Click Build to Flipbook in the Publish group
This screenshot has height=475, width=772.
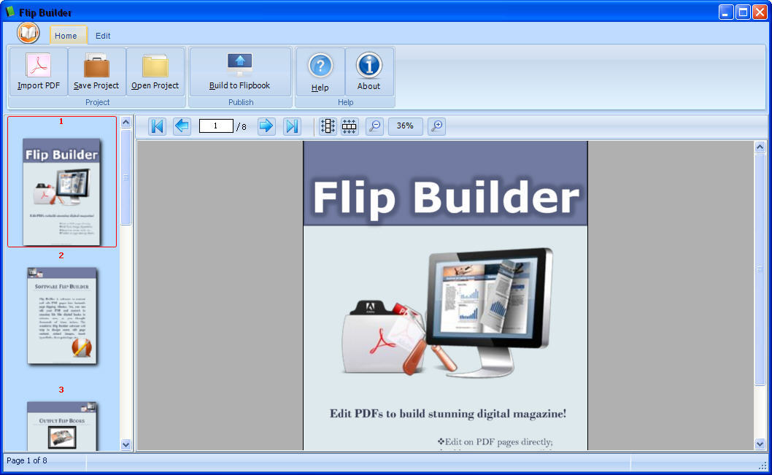click(x=241, y=71)
